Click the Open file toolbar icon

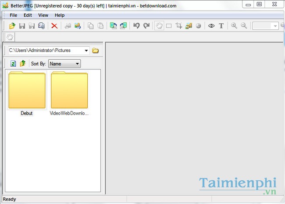tap(12, 26)
